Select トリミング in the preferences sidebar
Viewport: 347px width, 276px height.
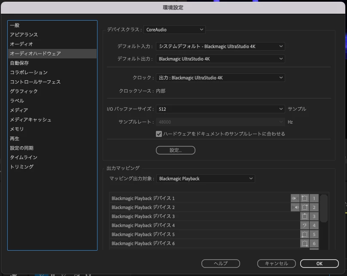click(52, 167)
